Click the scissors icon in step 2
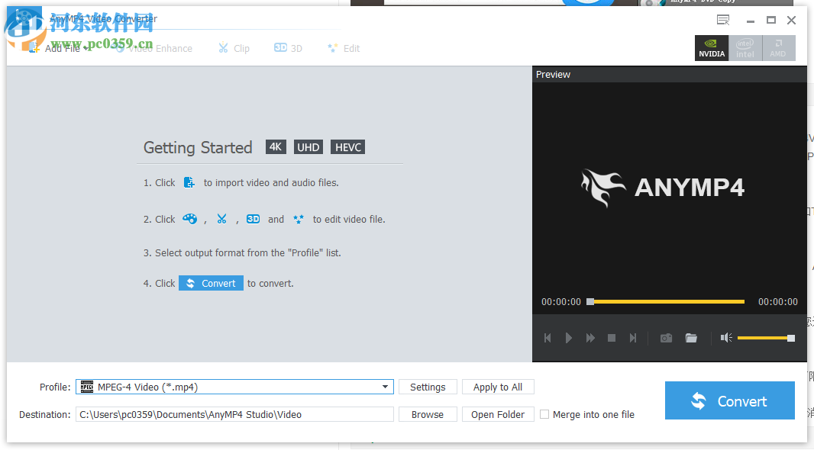Image resolution: width=814 pixels, height=450 pixels. tap(221, 219)
